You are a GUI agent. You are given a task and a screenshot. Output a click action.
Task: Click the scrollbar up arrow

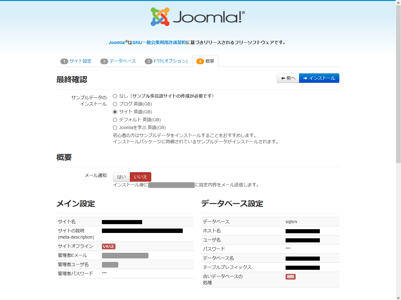[x=398, y=3]
